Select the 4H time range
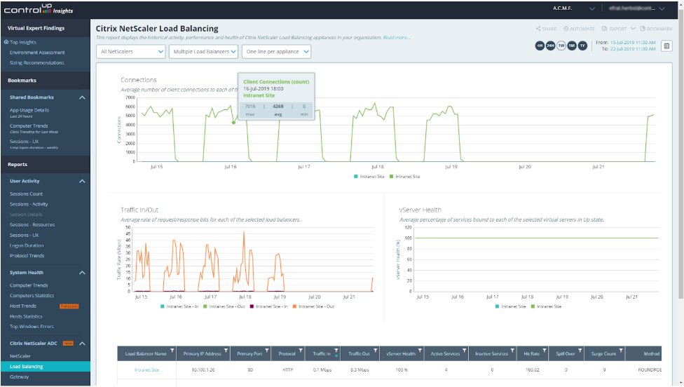This screenshot has height=387, width=684. tap(540, 46)
